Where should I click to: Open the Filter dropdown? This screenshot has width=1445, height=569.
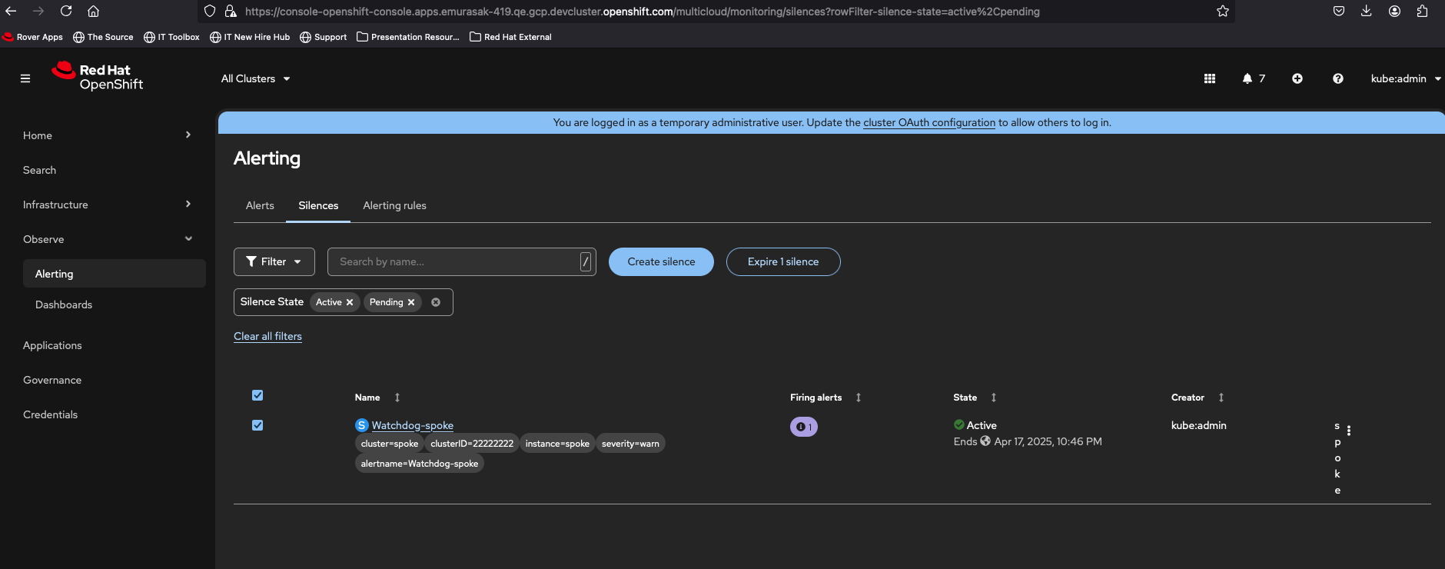coord(274,261)
